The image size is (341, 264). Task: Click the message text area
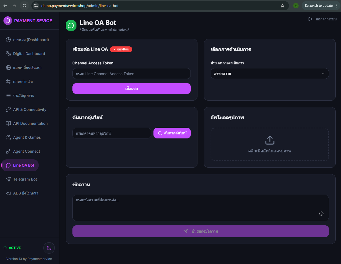196,207
